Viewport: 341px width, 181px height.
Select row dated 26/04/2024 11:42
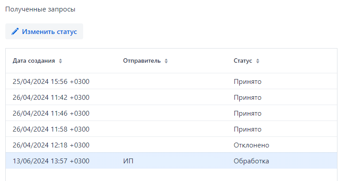(51, 98)
